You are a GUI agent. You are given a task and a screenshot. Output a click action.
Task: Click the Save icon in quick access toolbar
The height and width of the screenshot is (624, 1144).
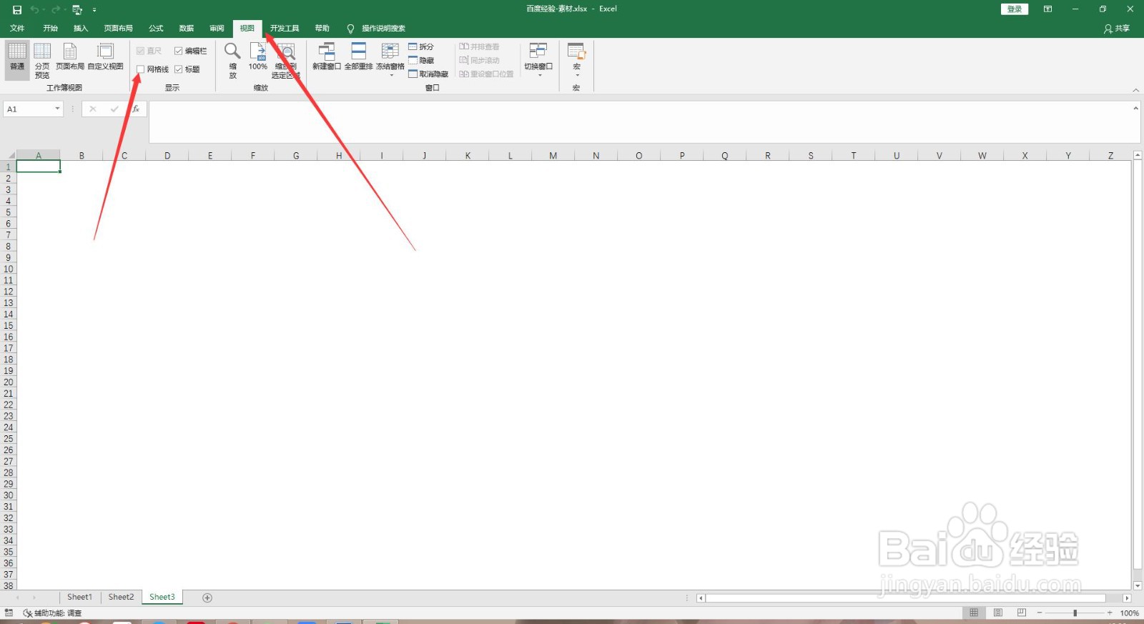(17, 10)
